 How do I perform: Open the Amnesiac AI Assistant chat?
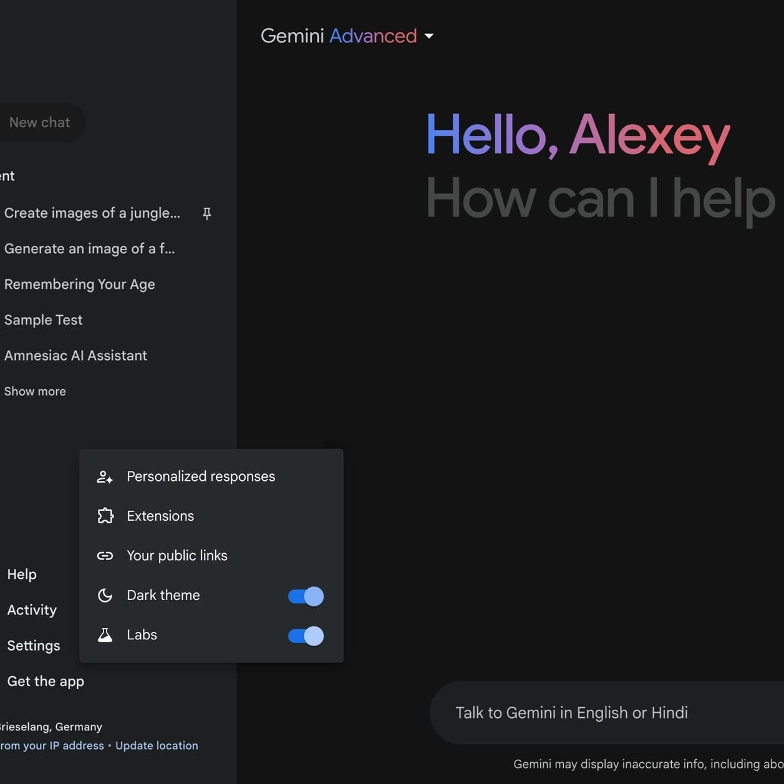click(75, 356)
